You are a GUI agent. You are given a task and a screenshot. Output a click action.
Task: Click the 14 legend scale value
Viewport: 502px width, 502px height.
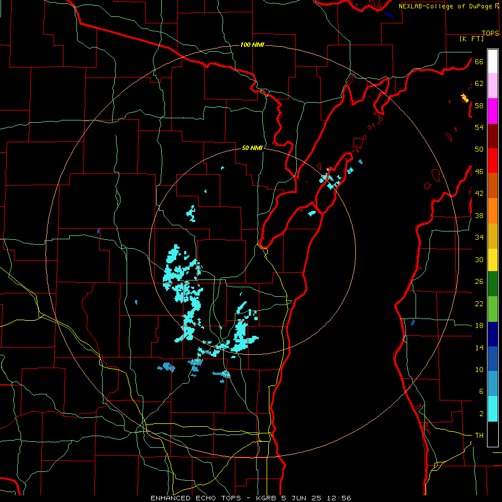coord(479,347)
